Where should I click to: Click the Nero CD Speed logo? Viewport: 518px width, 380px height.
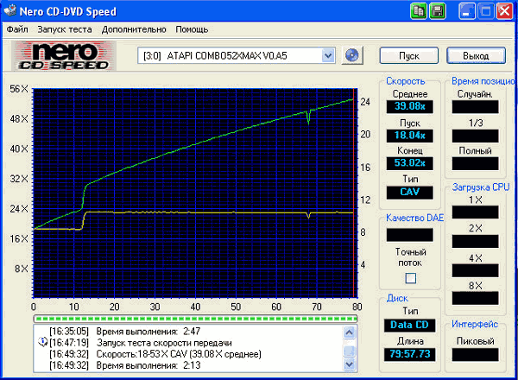click(x=64, y=56)
